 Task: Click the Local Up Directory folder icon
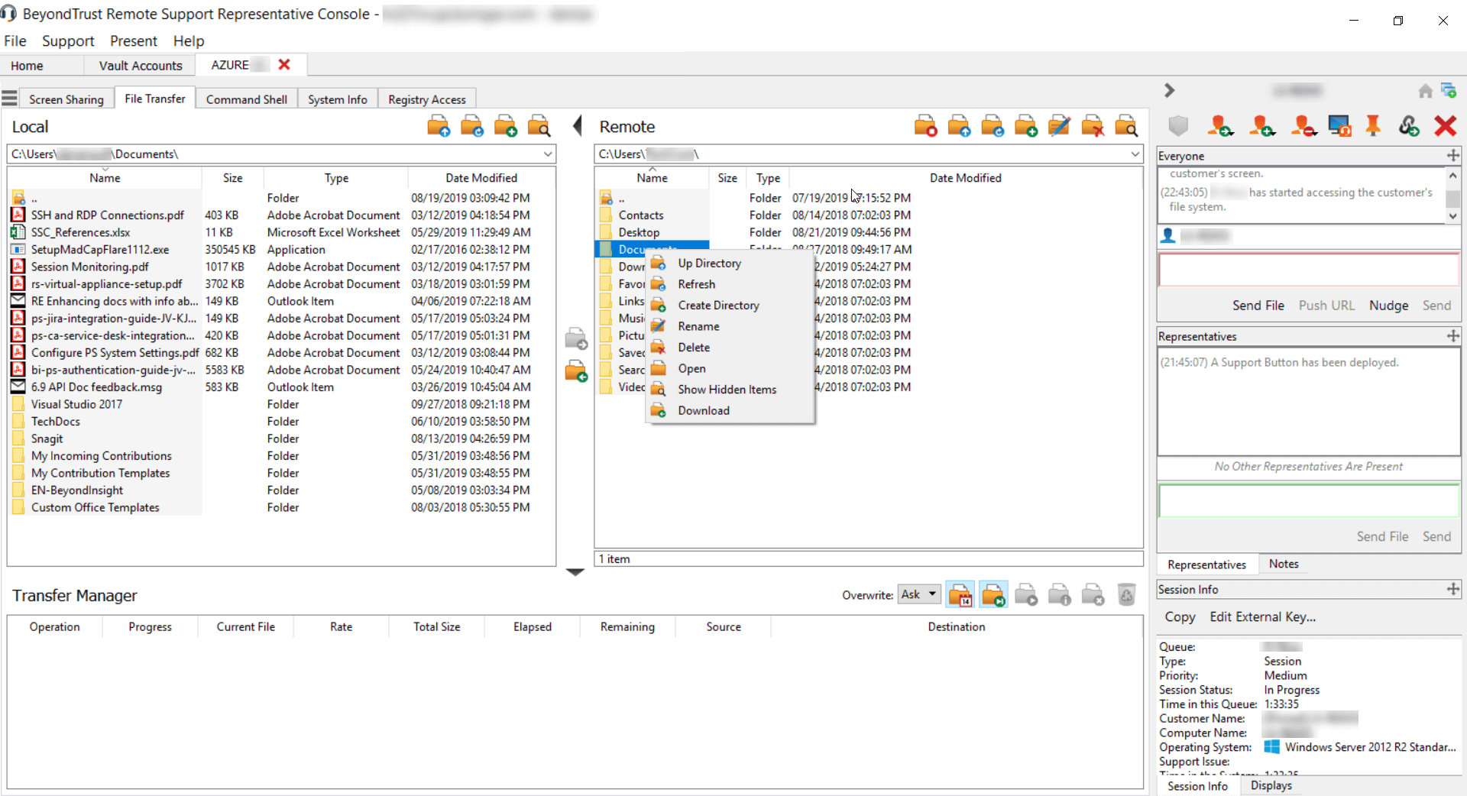[x=439, y=126]
